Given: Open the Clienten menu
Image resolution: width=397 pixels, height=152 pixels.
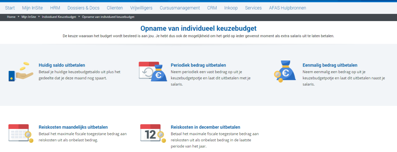Looking at the screenshot, I should [x=115, y=8].
